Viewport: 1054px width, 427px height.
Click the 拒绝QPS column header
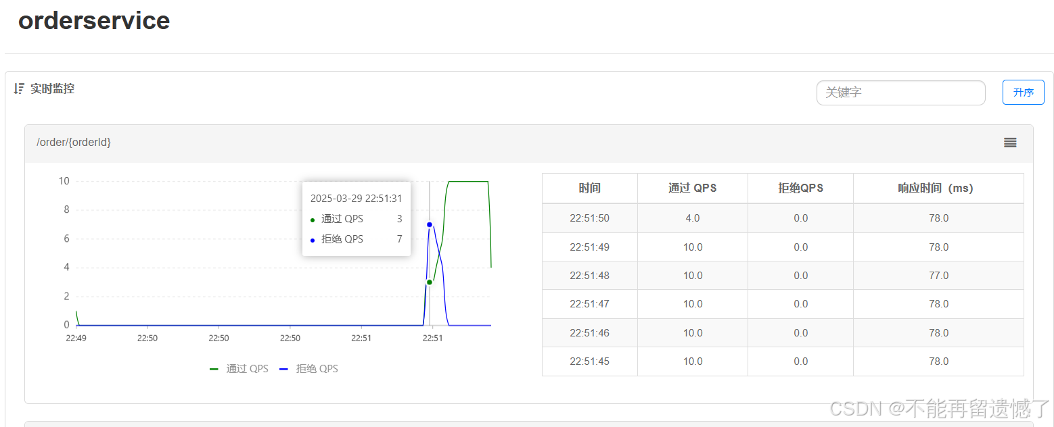point(801,188)
